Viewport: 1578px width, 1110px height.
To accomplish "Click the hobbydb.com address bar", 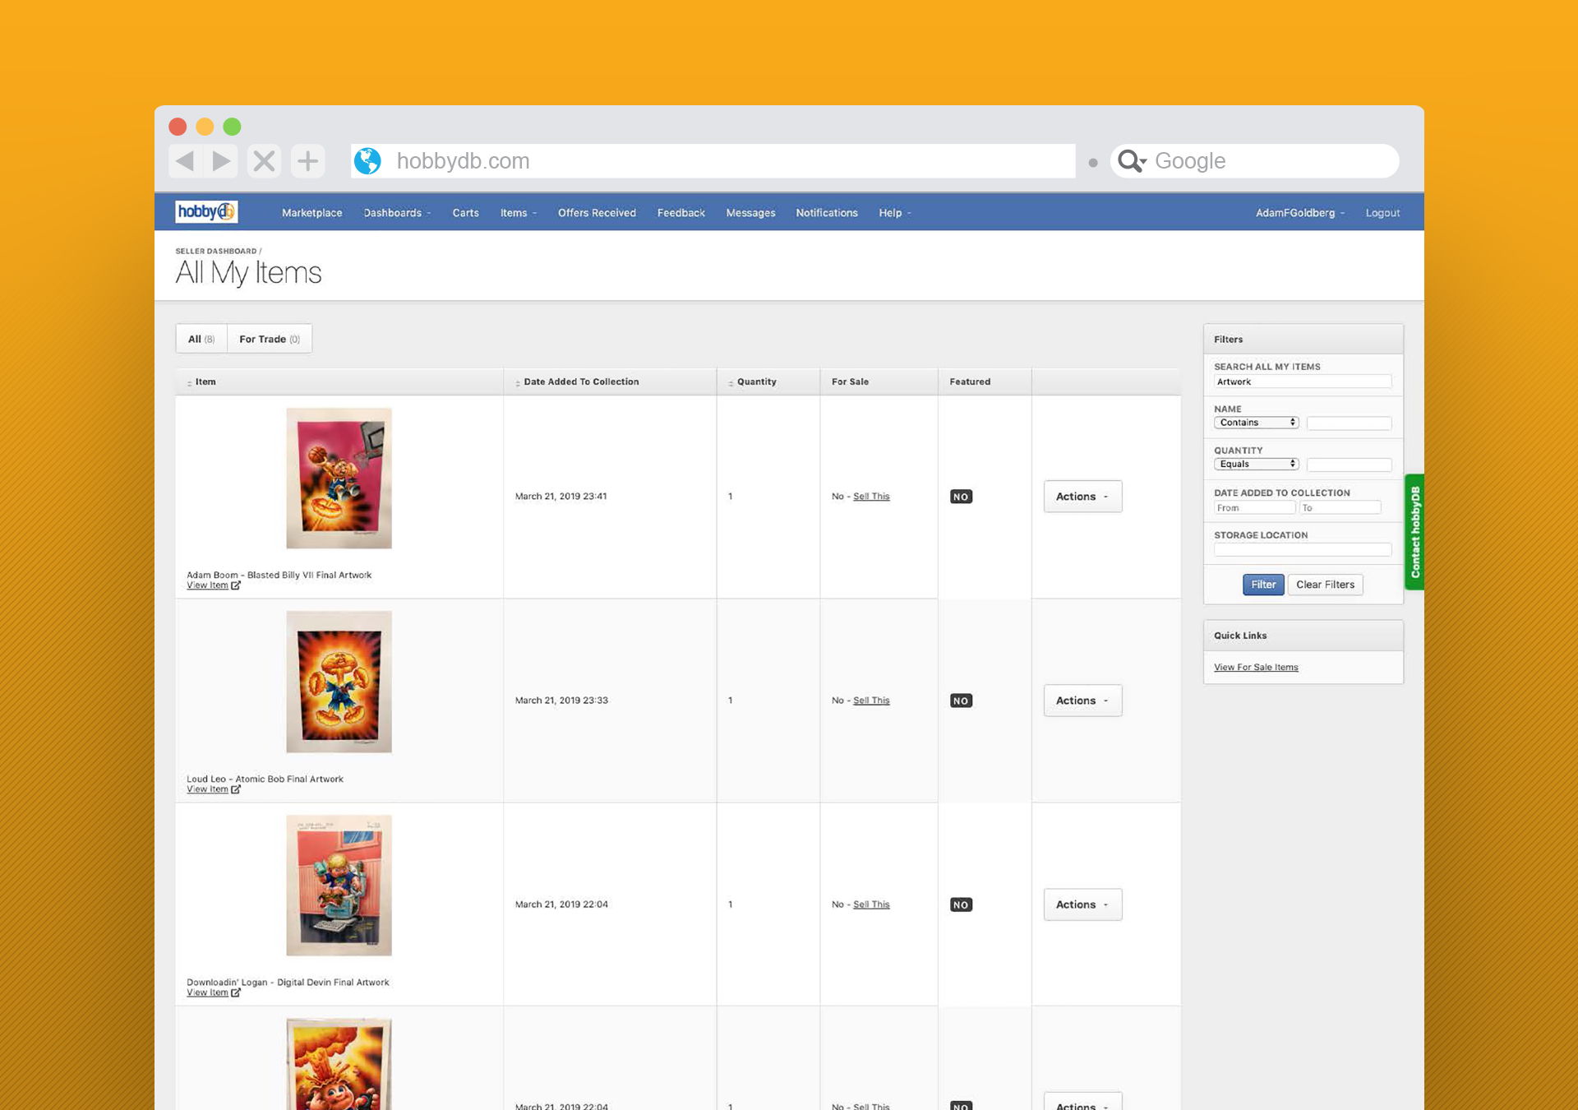I will pyautogui.click(x=713, y=161).
